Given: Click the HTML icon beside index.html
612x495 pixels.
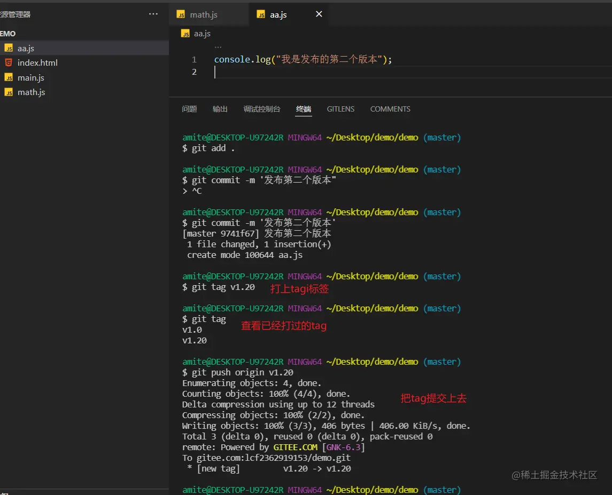Looking at the screenshot, I should click(9, 62).
